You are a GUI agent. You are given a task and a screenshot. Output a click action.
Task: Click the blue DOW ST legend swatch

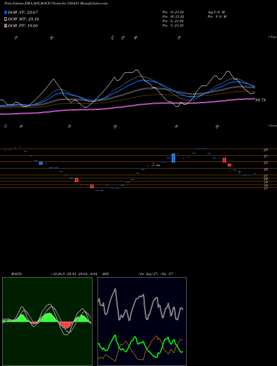coord(6,12)
